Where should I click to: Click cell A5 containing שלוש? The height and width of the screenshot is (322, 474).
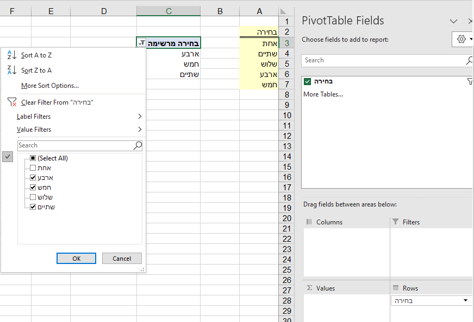click(259, 64)
